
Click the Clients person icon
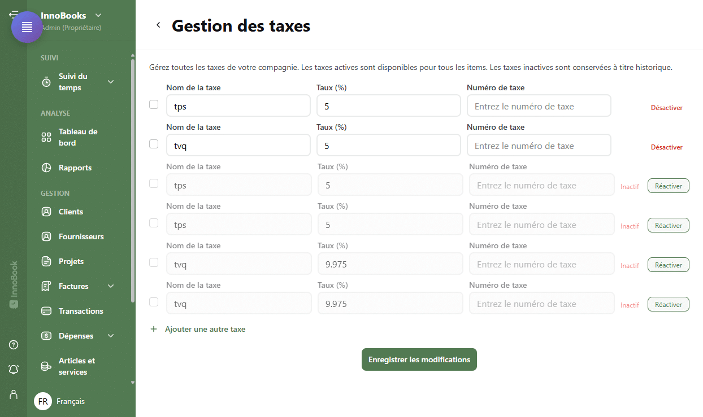pyautogui.click(x=46, y=212)
